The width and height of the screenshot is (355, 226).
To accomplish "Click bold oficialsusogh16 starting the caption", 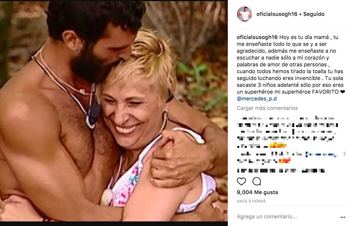I will [257, 37].
